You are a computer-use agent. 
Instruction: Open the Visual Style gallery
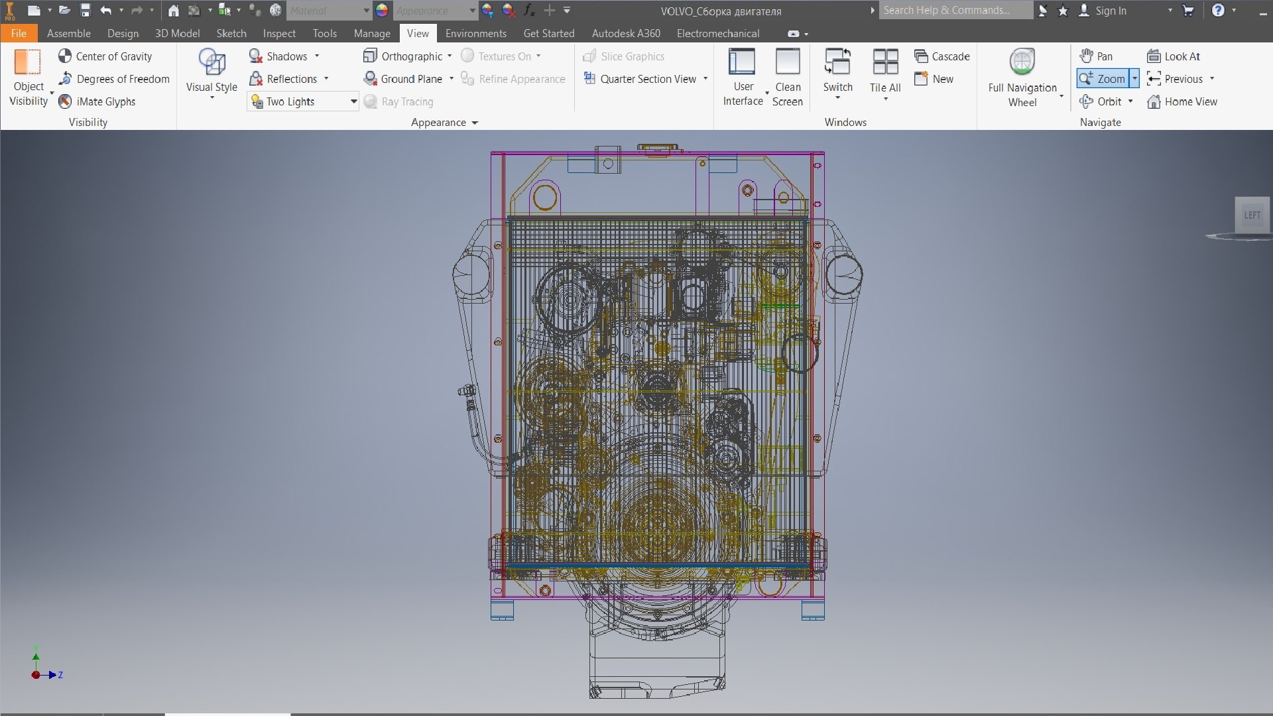[x=212, y=73]
